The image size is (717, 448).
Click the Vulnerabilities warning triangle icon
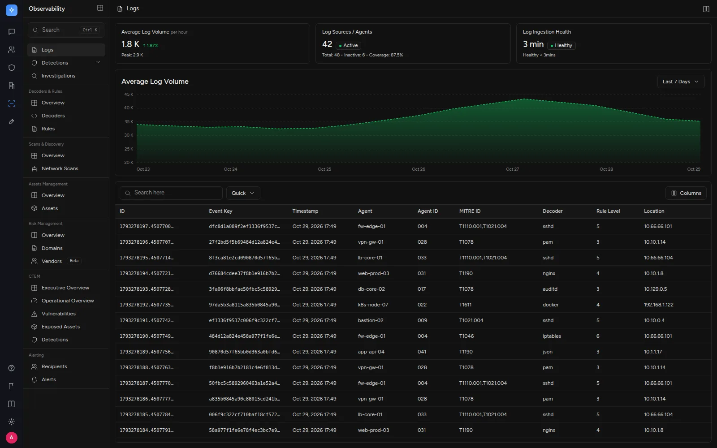34,314
